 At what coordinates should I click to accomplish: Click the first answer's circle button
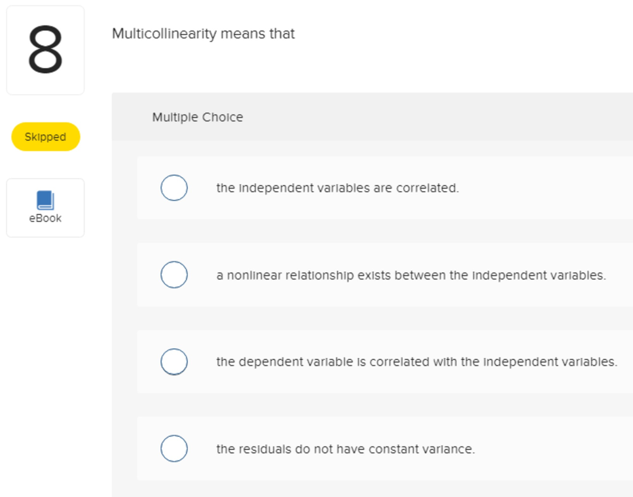(174, 188)
